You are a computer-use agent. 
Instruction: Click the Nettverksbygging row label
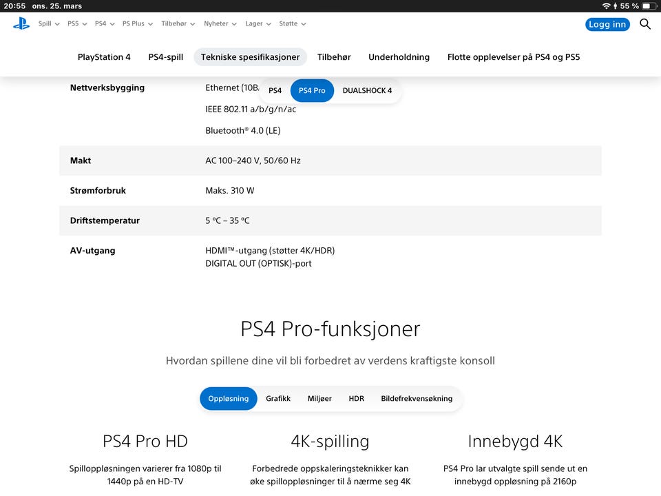pos(107,87)
